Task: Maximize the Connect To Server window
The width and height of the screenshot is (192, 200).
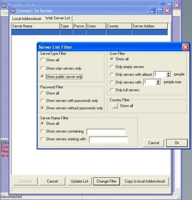Action: 160,11
